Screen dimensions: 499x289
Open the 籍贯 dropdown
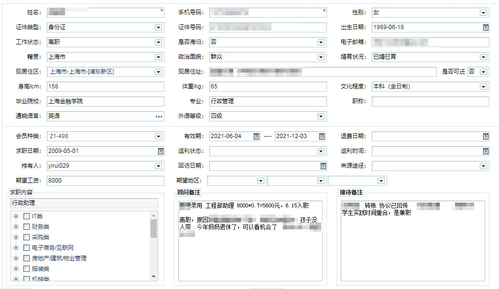(158, 57)
